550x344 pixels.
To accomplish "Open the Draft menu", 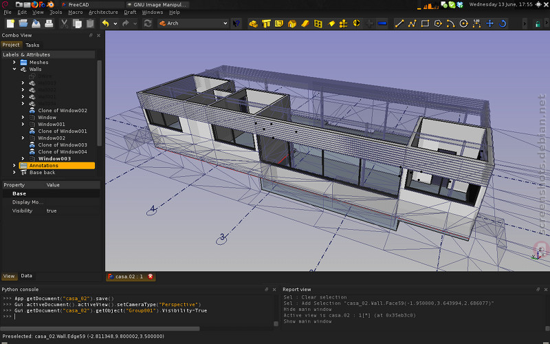I will point(130,12).
